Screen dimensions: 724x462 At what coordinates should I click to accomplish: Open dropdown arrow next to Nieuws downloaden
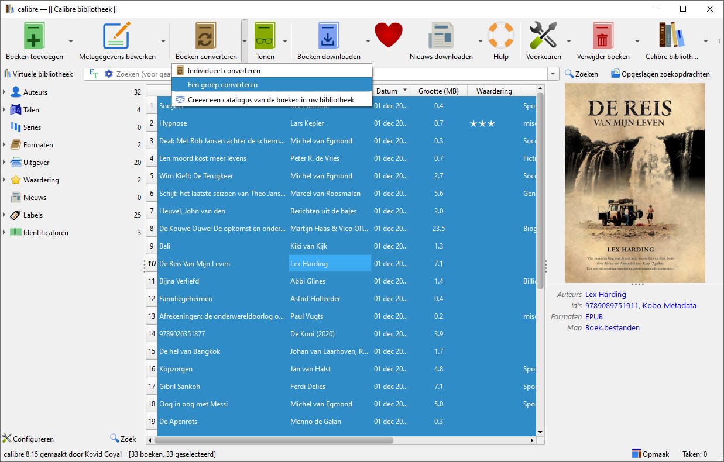tap(481, 41)
